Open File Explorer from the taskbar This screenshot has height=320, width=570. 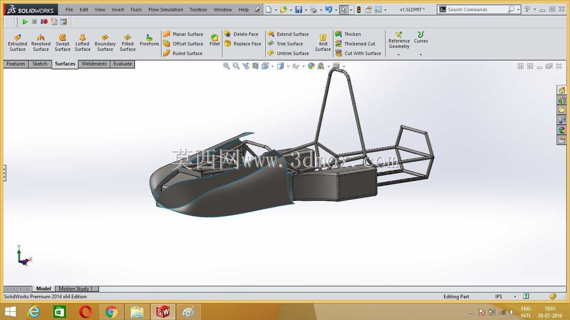(x=137, y=311)
